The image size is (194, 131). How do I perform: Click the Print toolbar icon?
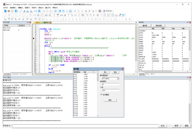56,11
